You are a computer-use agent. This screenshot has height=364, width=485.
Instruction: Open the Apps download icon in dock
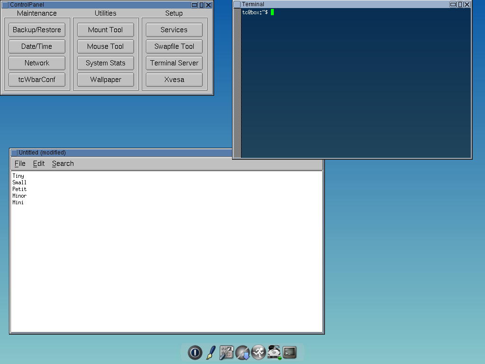click(242, 352)
